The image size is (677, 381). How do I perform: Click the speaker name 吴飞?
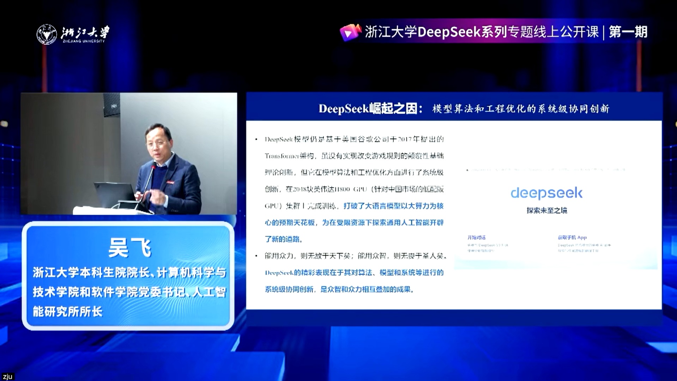click(130, 248)
